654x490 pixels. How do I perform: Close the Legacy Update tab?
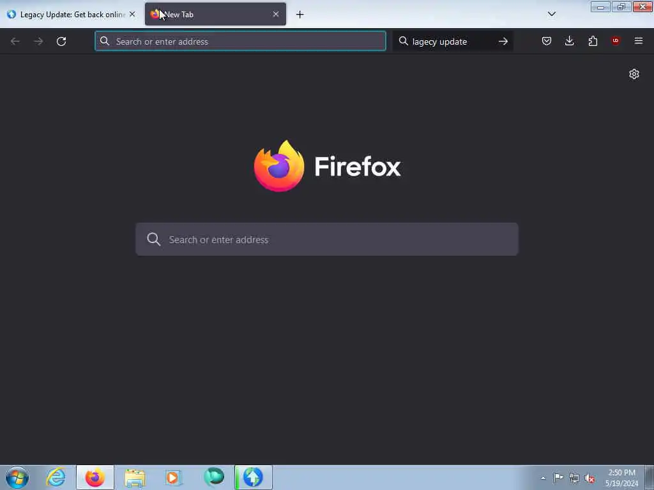point(132,14)
